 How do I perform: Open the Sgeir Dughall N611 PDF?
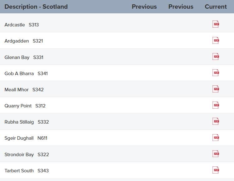click(x=216, y=138)
